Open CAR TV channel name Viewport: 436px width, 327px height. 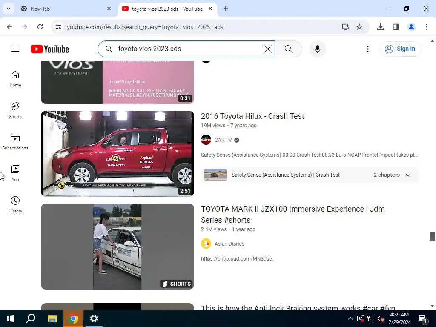tap(223, 140)
